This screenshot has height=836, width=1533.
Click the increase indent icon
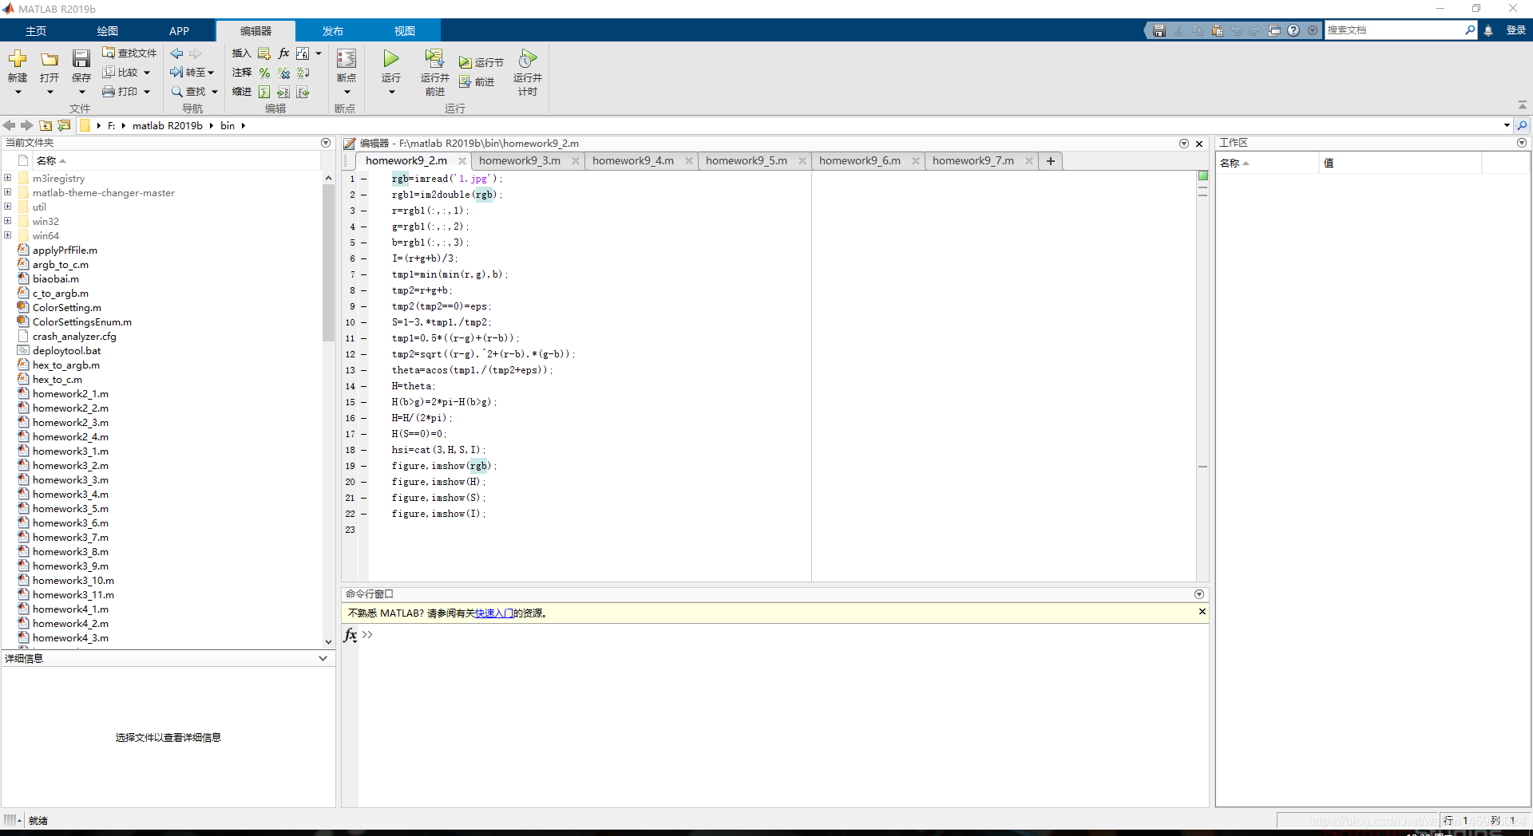coord(283,93)
